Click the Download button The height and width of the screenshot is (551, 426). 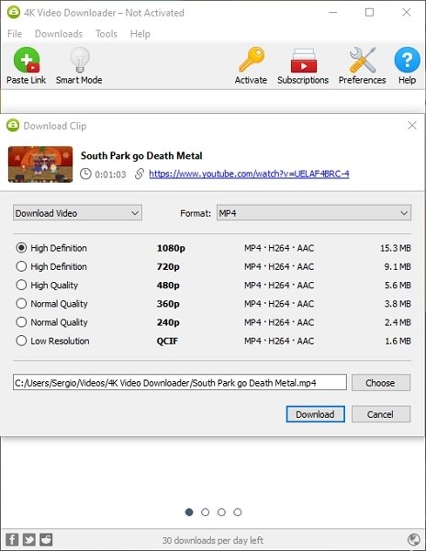[315, 414]
